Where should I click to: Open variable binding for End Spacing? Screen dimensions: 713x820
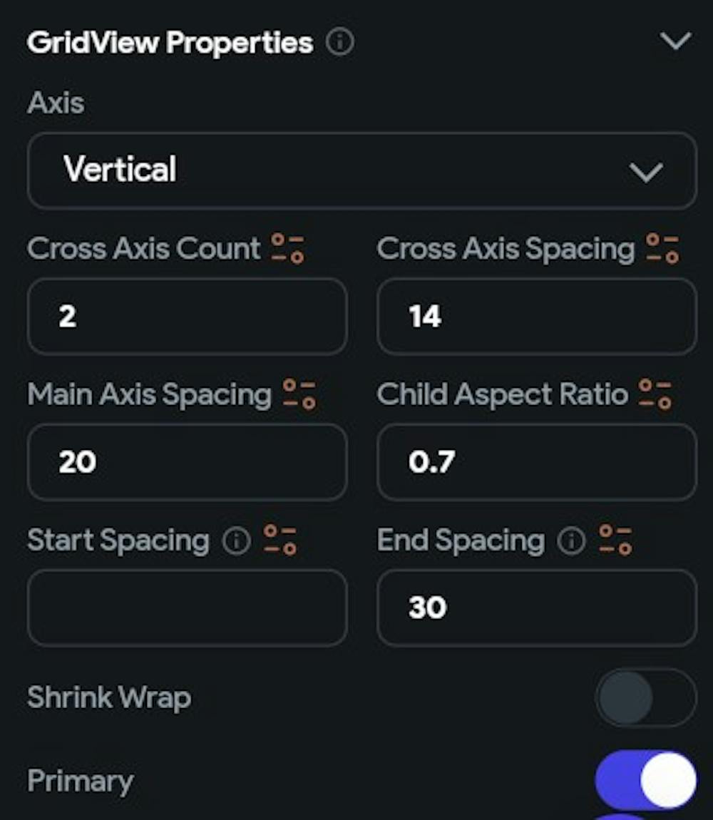tap(615, 540)
